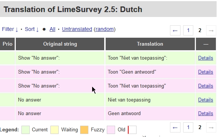
Task: Show All translations
Action: tap(52, 29)
